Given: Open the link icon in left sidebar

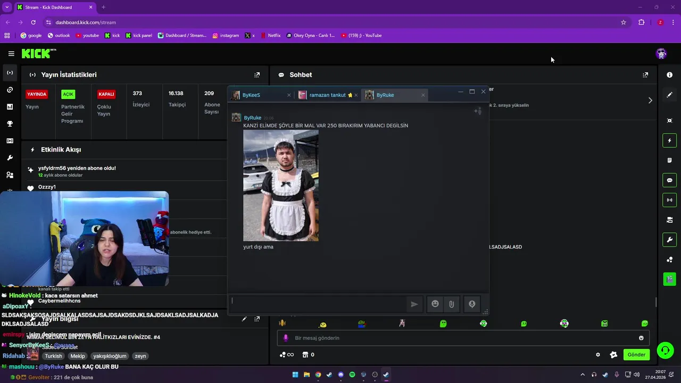Looking at the screenshot, I should point(10,90).
